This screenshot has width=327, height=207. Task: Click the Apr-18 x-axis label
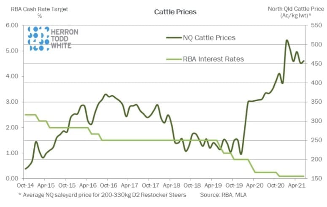[x=171, y=185]
